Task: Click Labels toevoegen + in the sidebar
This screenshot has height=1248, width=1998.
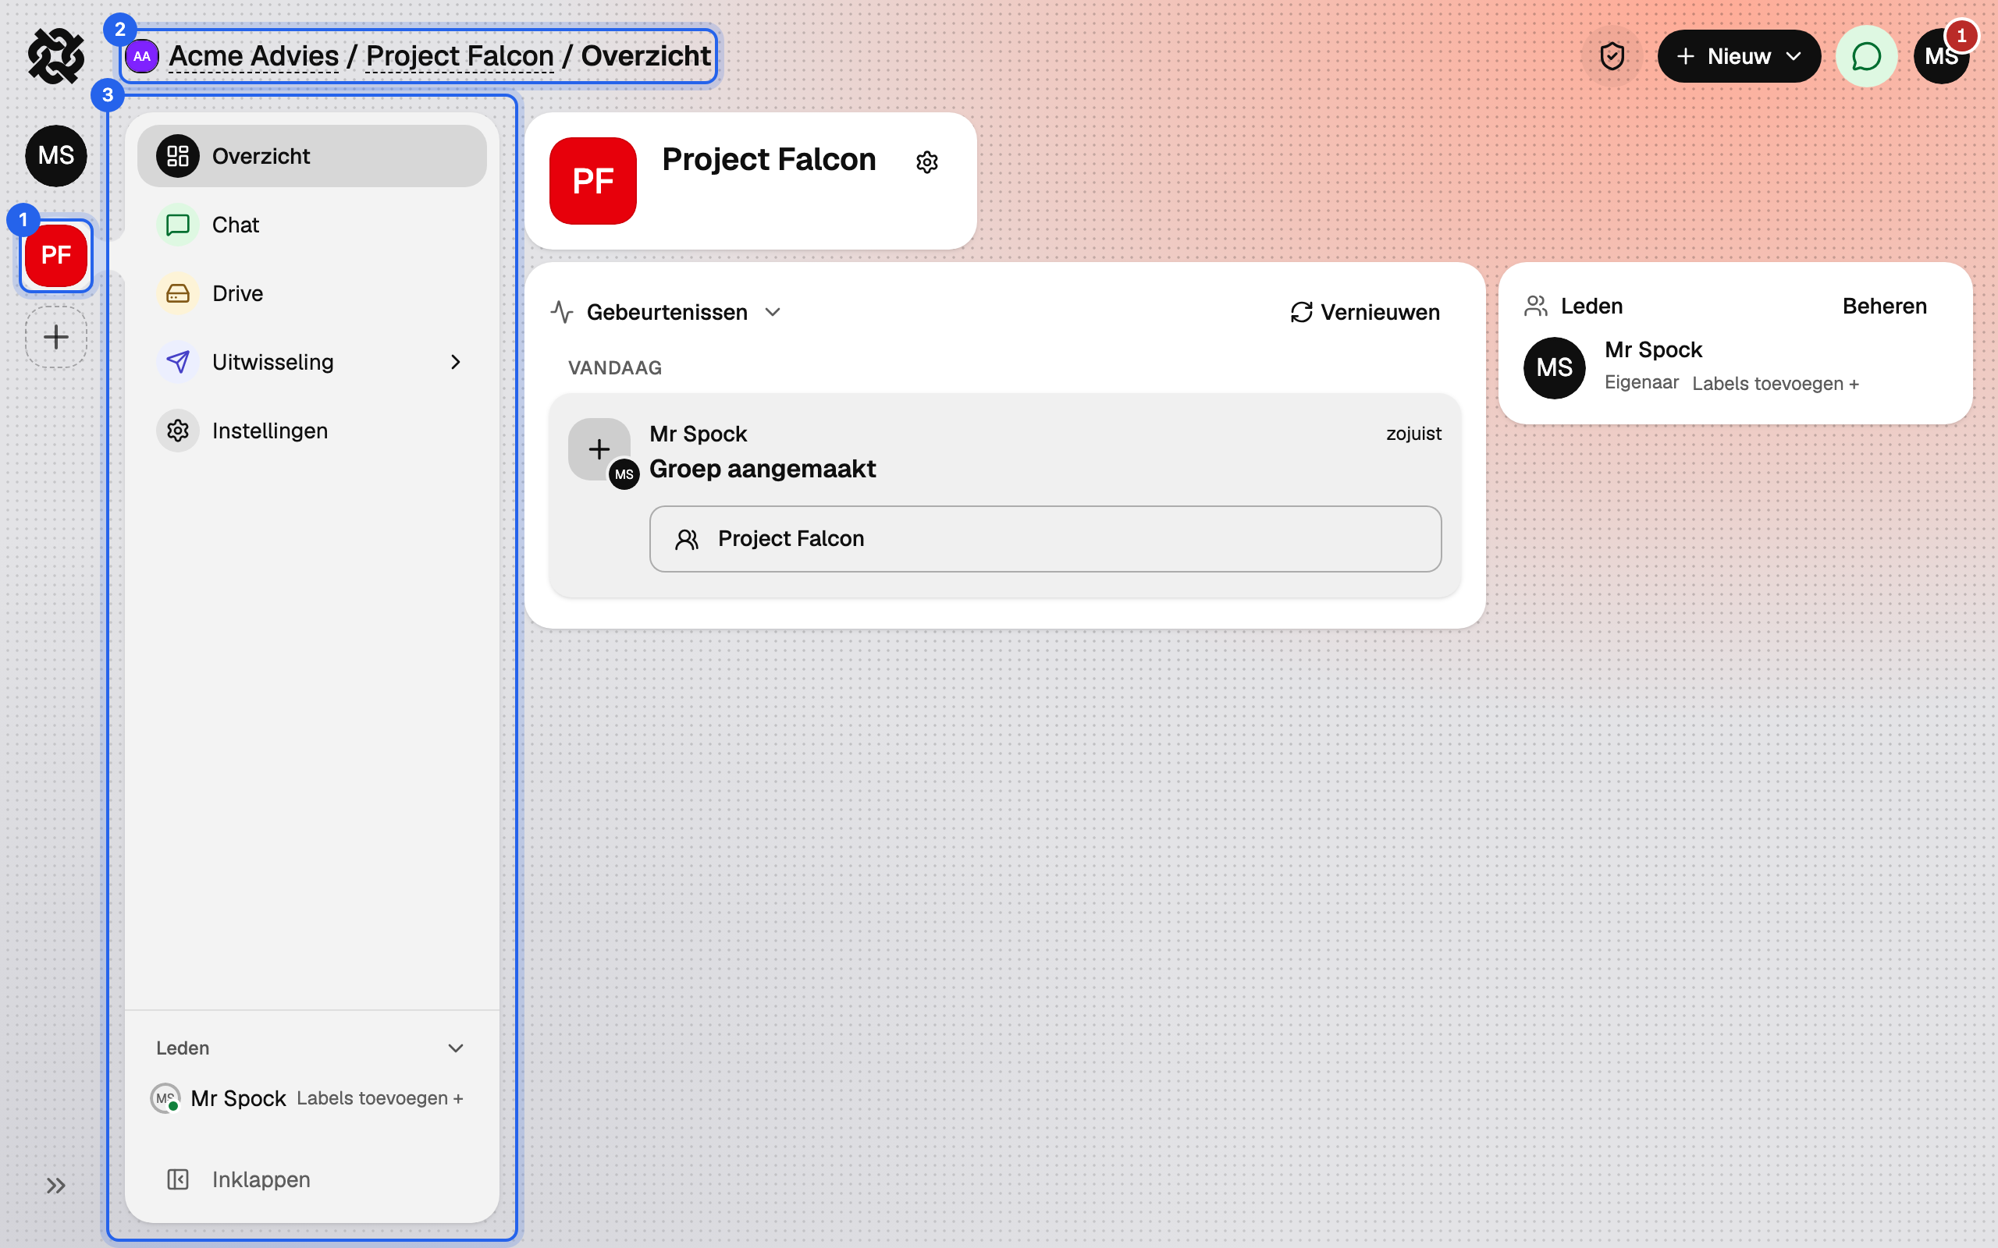Action: point(380,1098)
